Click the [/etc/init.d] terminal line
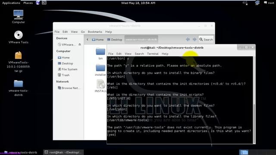This screenshot has height=155, width=276. click(119, 98)
